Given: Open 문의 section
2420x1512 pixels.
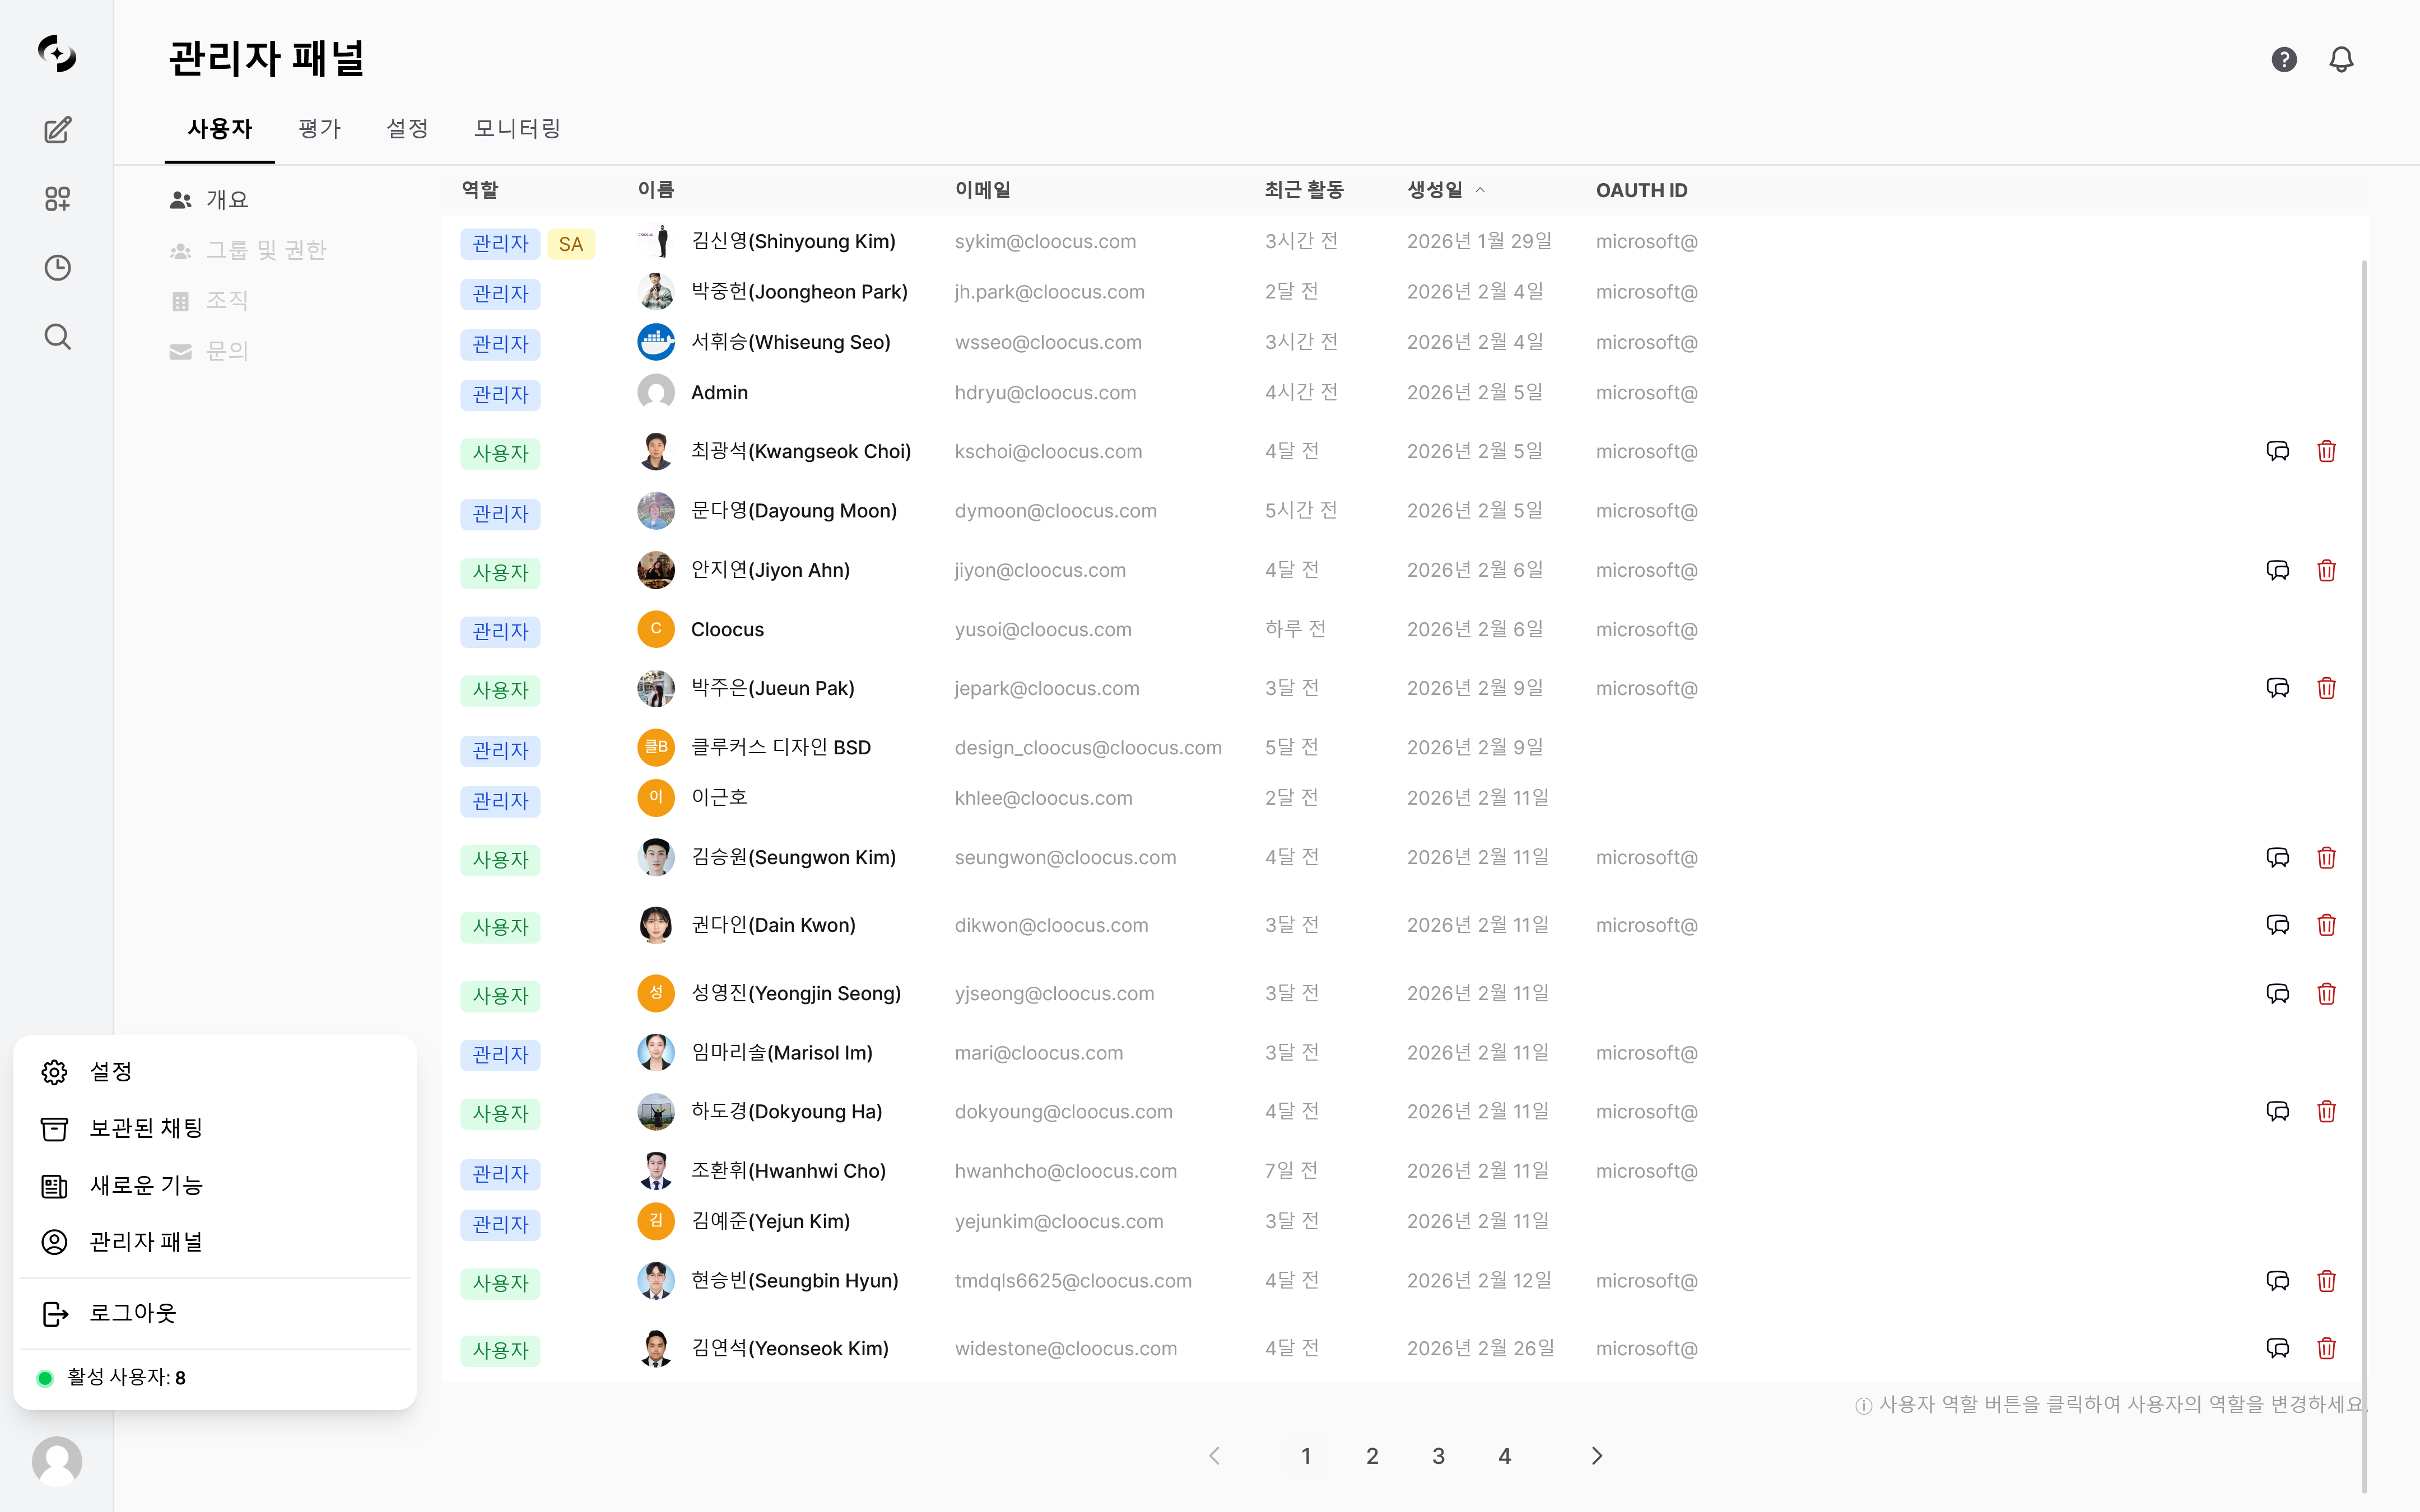Looking at the screenshot, I should click(209, 351).
